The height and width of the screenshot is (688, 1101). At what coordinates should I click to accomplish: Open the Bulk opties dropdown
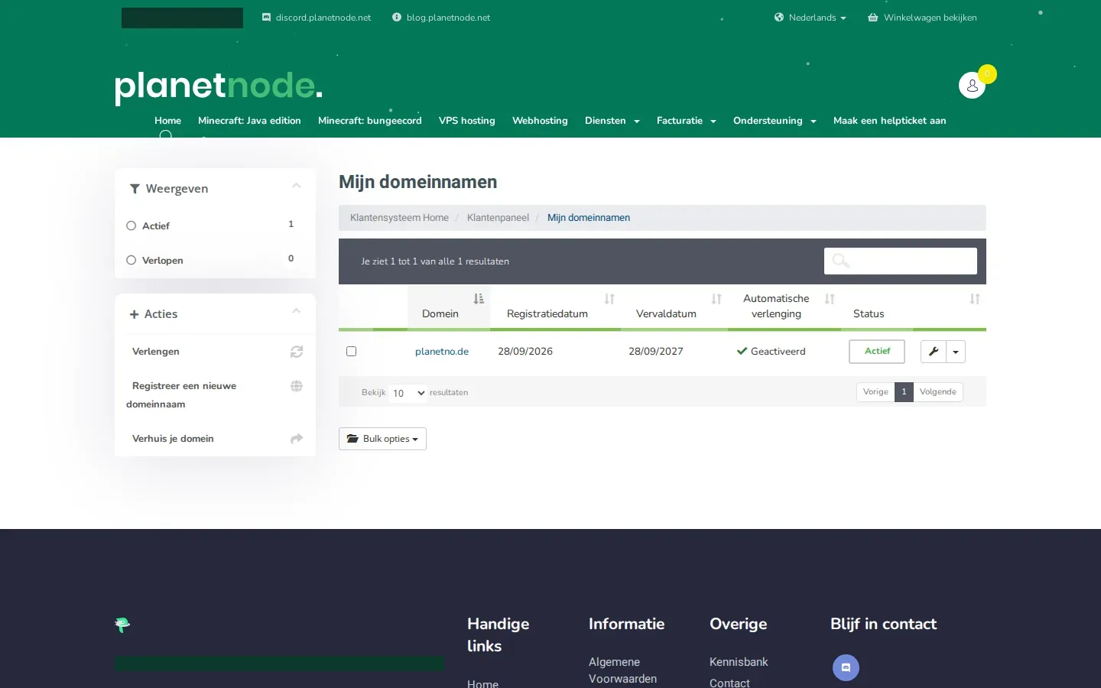382,439
